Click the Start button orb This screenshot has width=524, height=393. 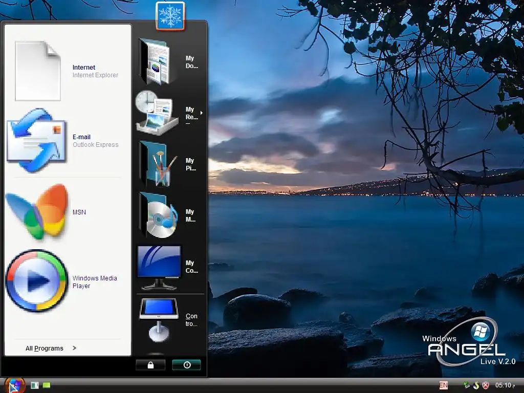(15, 386)
